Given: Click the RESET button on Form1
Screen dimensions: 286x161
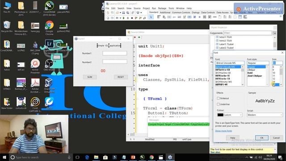Looking at the screenshot, I should (x=121, y=77).
